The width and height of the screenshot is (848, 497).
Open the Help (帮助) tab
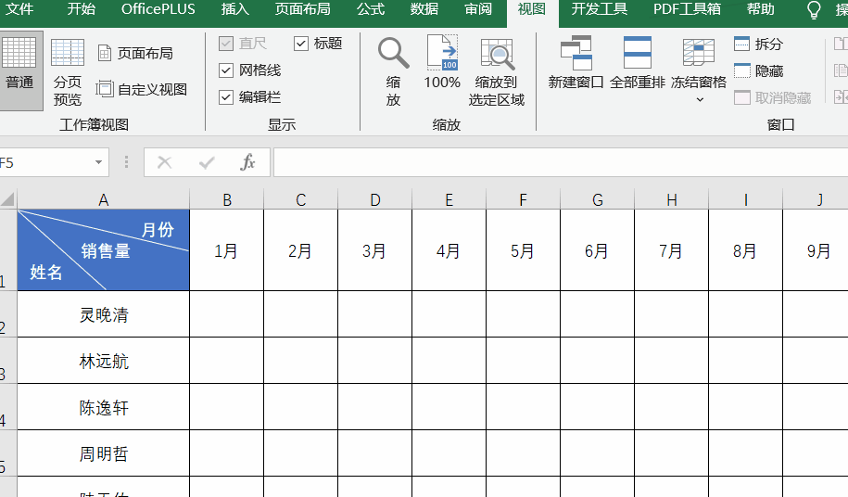(x=760, y=9)
